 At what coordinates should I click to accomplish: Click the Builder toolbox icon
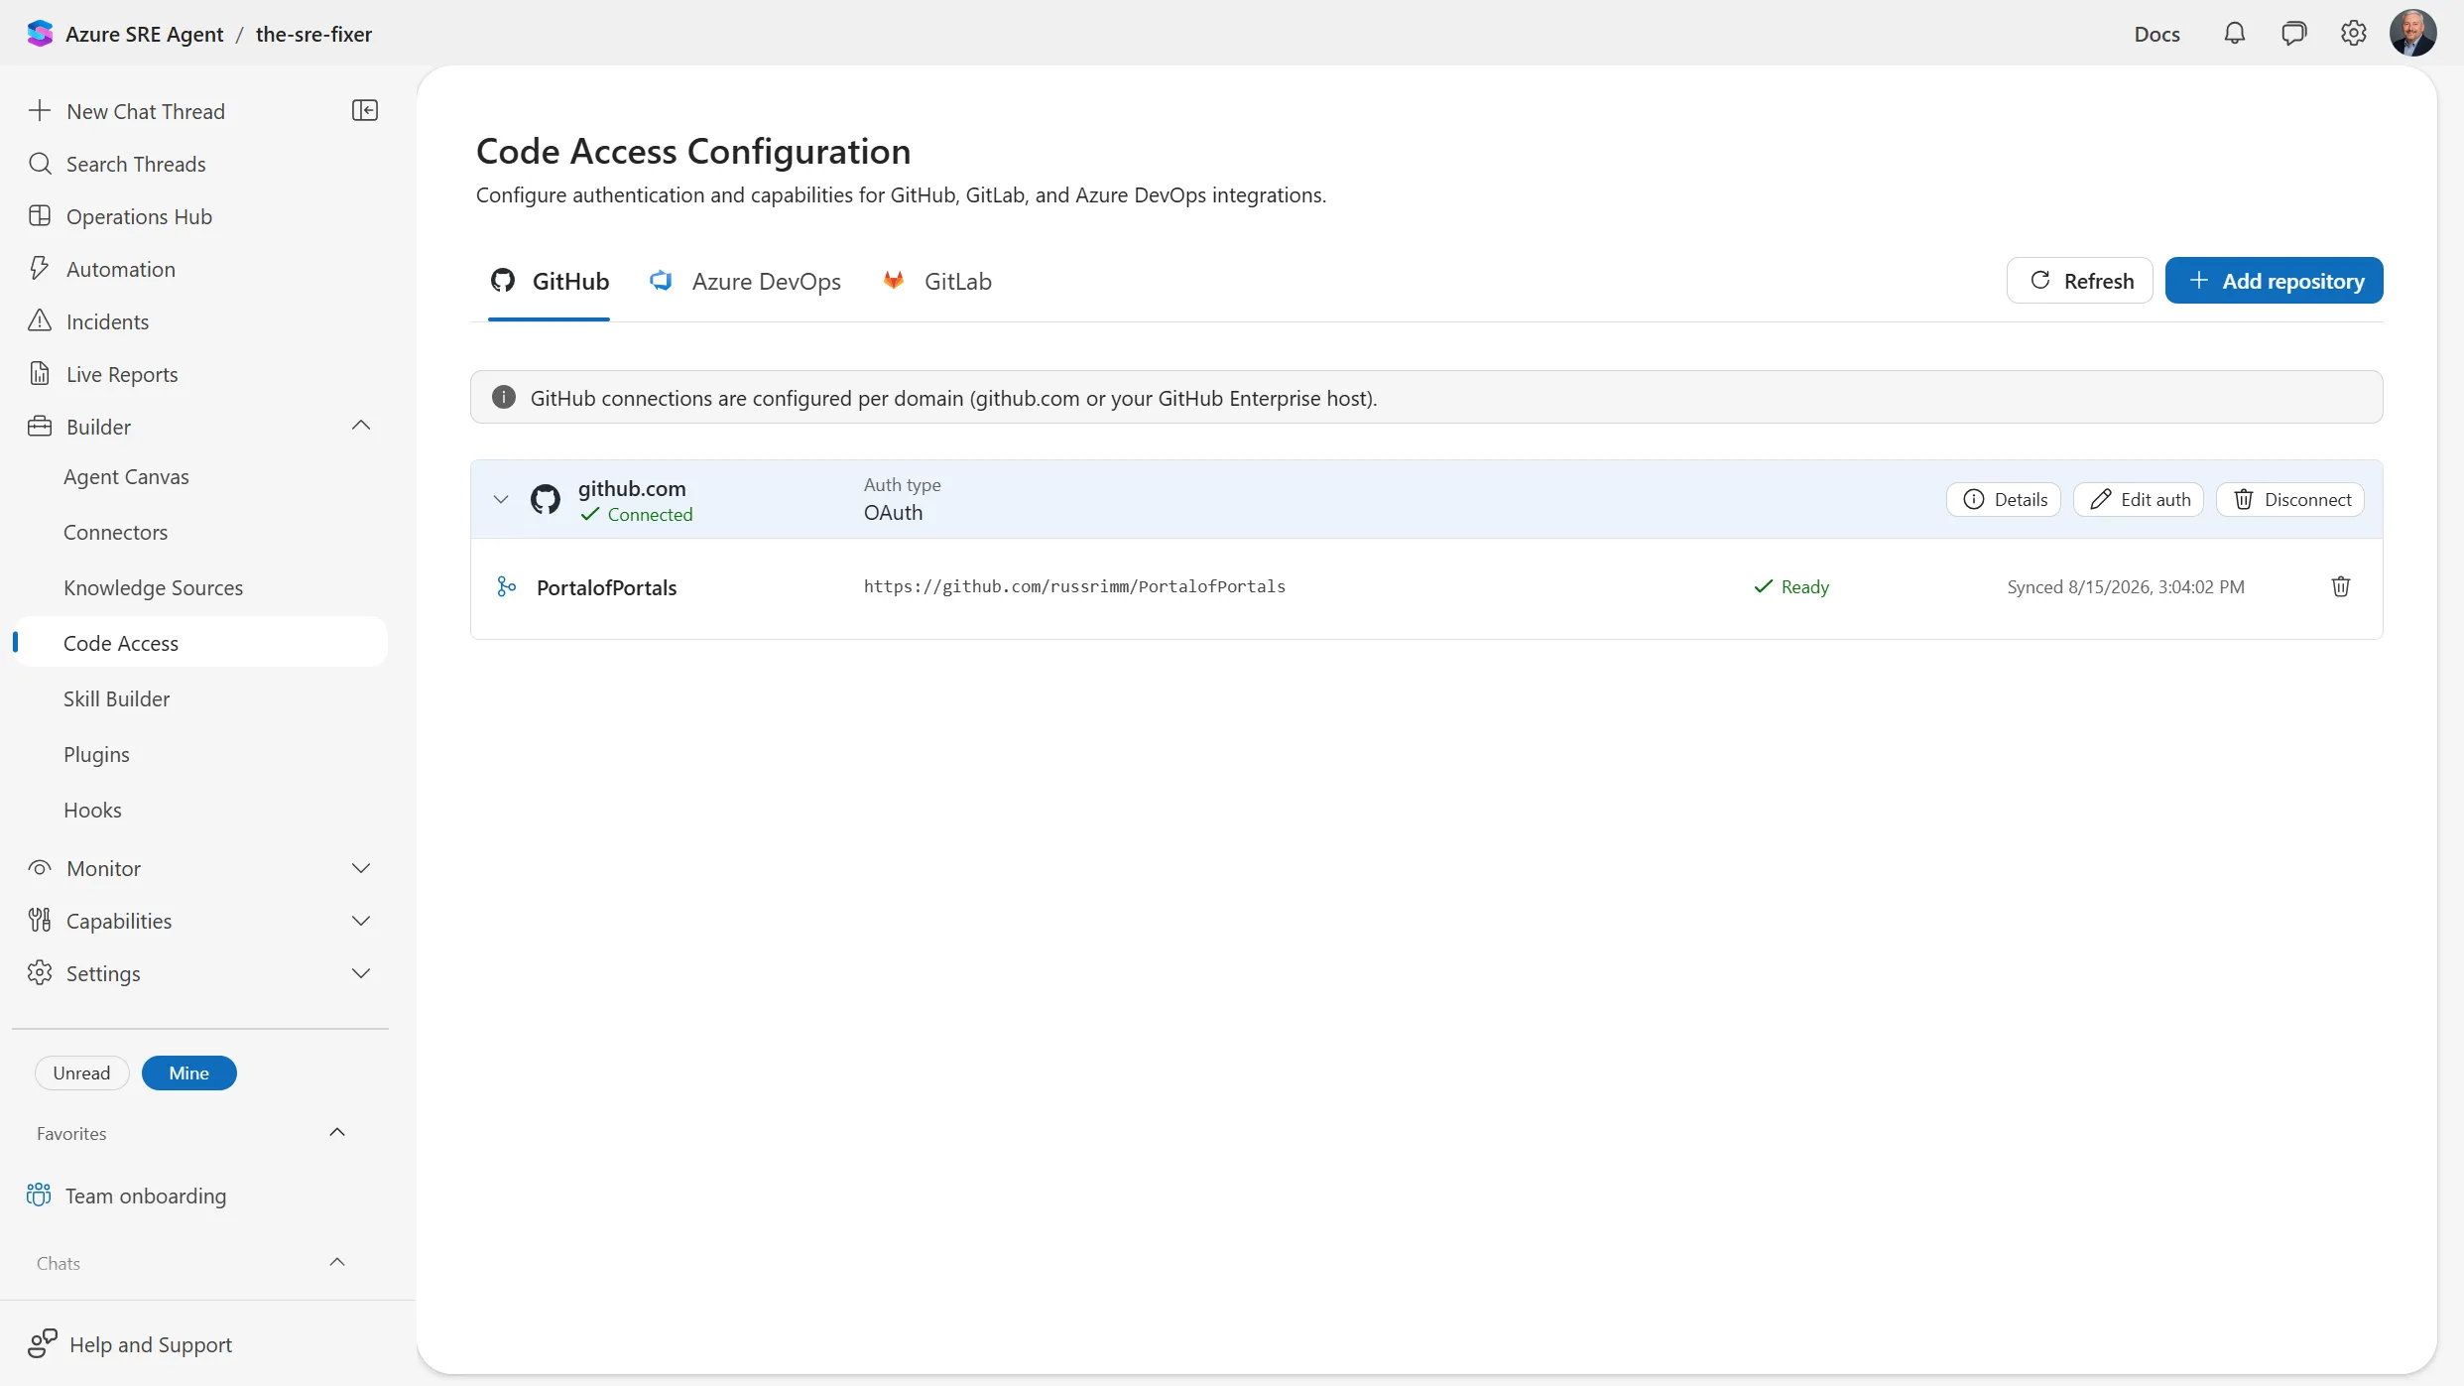point(40,426)
